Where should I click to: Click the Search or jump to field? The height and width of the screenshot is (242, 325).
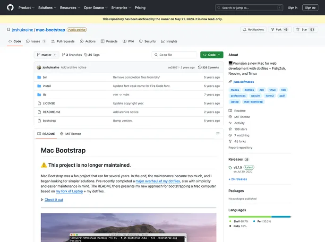(x=249, y=8)
